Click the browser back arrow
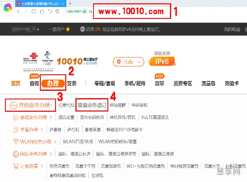This screenshot has width=247, height=182. point(19,12)
